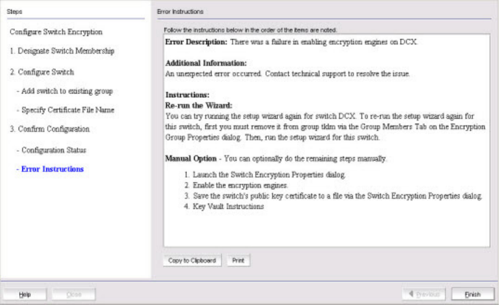Print the error instructions

coord(238,260)
